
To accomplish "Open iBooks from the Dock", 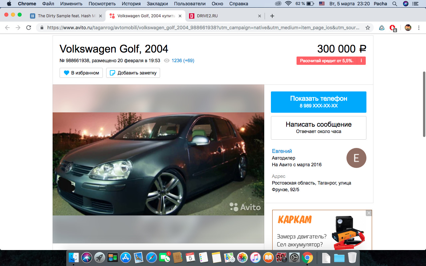I will point(268,257).
